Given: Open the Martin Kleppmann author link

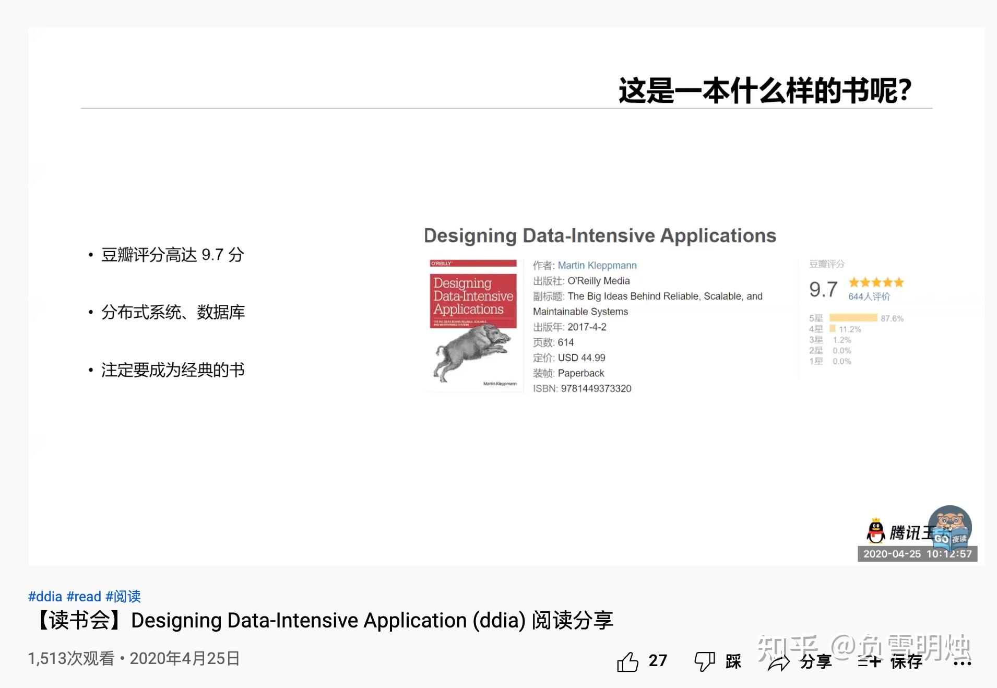Looking at the screenshot, I should pyautogui.click(x=596, y=265).
